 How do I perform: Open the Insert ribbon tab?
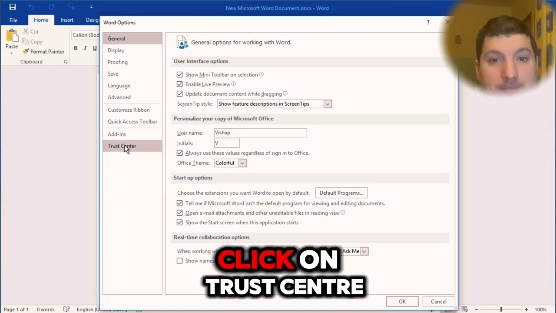(x=67, y=20)
